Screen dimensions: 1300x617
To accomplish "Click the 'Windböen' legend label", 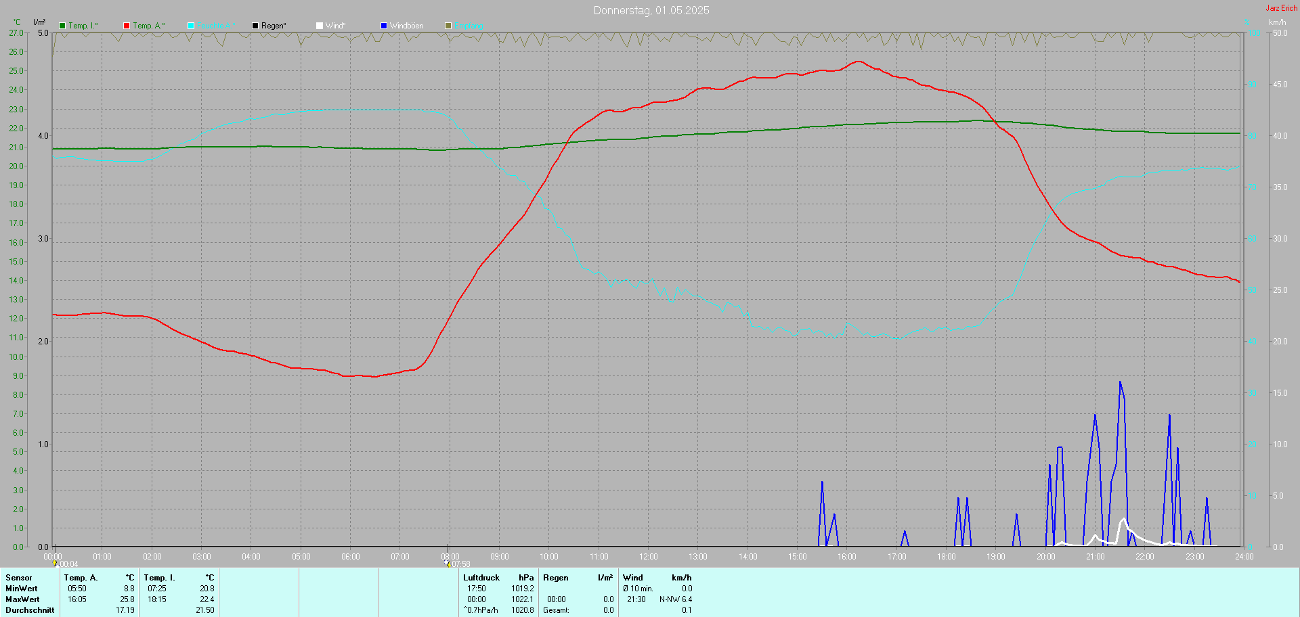I will 406,26.
